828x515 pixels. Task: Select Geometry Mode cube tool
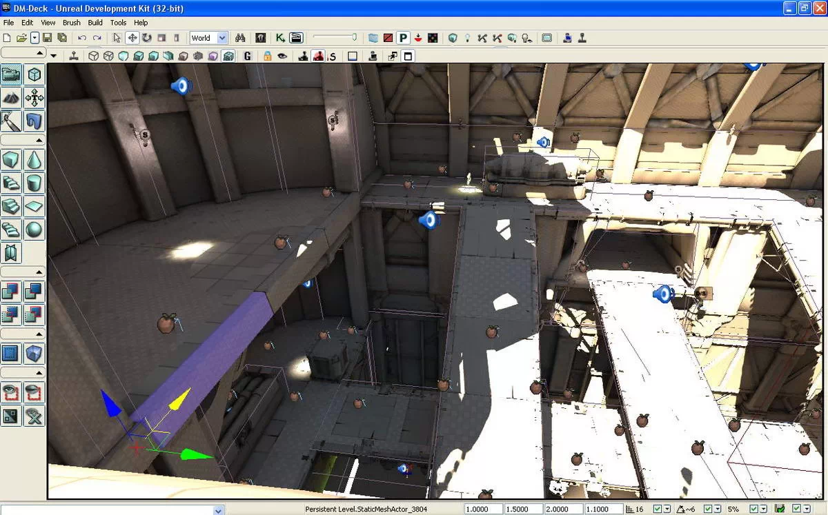[x=34, y=74]
